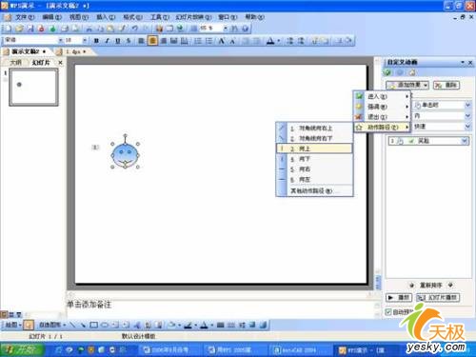Viewport: 476px width, 357px height.
Task: Open the Edit menu
Action: click(51, 17)
